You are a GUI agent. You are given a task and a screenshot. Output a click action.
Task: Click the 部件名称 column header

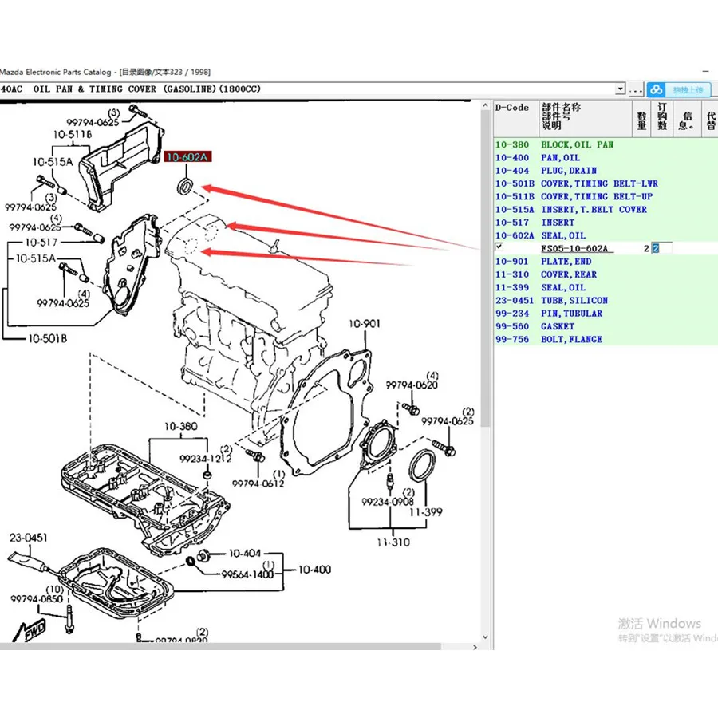click(586, 119)
